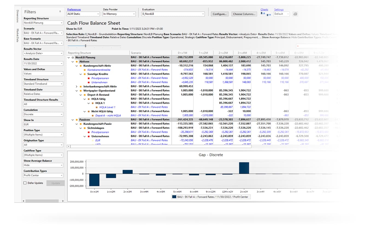Click the Reporting Structure column header
This screenshot has height=226, width=374.
pos(98,53)
